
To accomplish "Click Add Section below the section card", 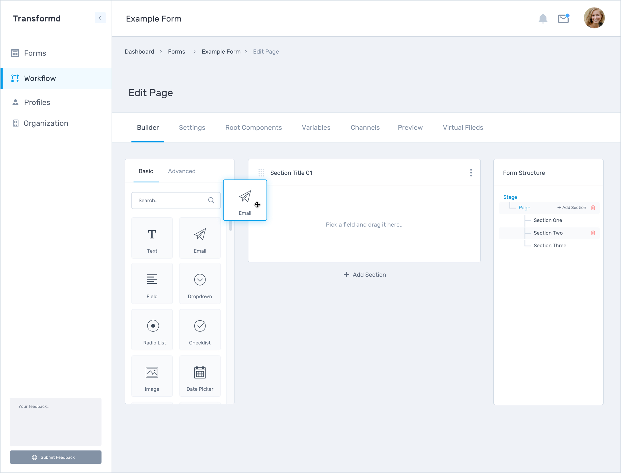I will 364,275.
